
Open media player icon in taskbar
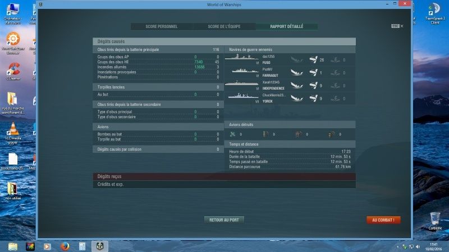point(47,246)
